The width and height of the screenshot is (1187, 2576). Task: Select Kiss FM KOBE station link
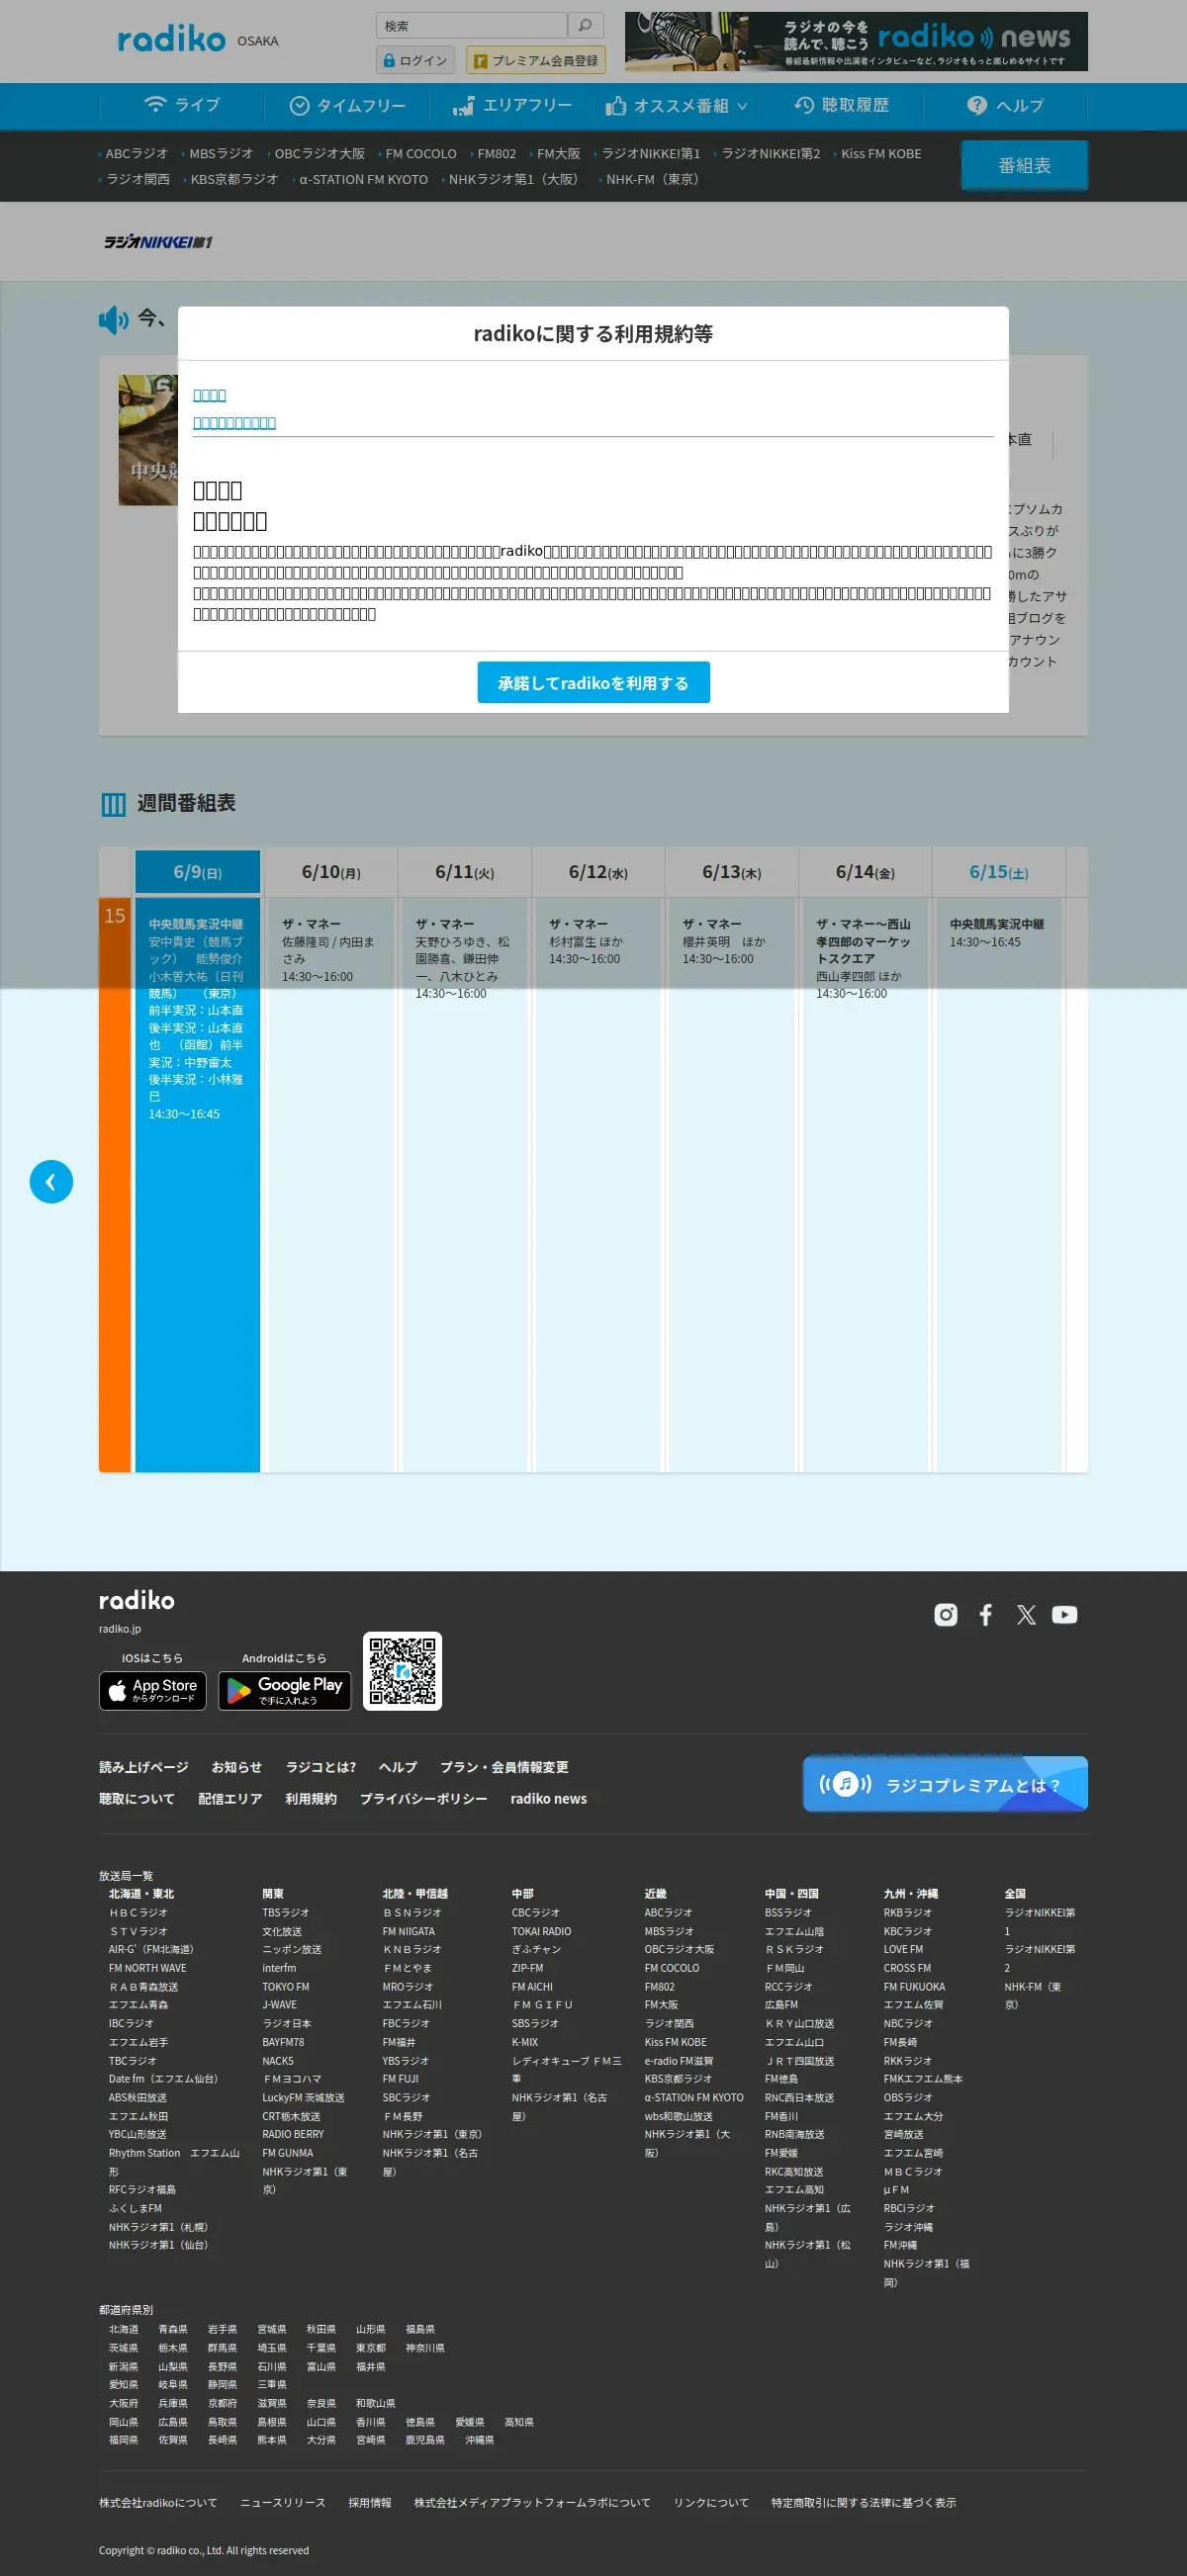click(881, 154)
